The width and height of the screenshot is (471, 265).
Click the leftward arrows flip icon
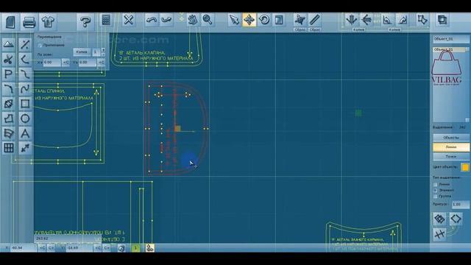[366, 20]
